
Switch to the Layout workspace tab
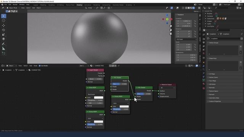click(35, 5)
